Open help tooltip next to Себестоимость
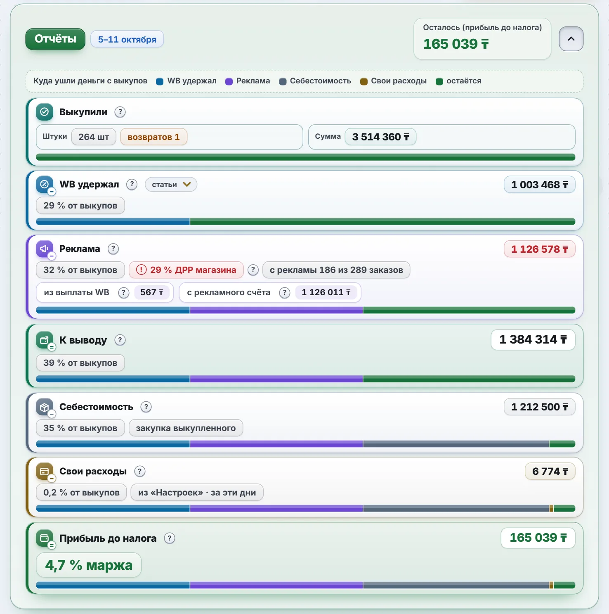Image resolution: width=609 pixels, height=614 pixels. (x=146, y=407)
